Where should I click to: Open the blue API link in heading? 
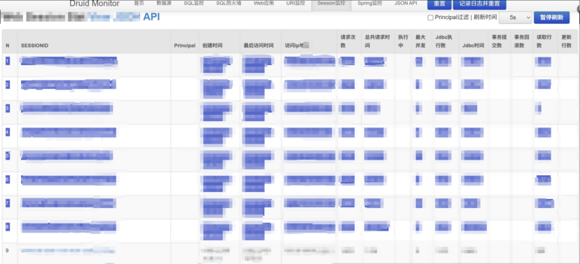pos(151,17)
